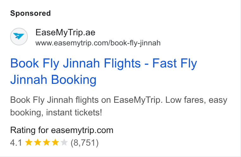Screen dimensions: 241x157
Task: Click the EaseMyTrip paper-plane favicon
Action: [19, 37]
